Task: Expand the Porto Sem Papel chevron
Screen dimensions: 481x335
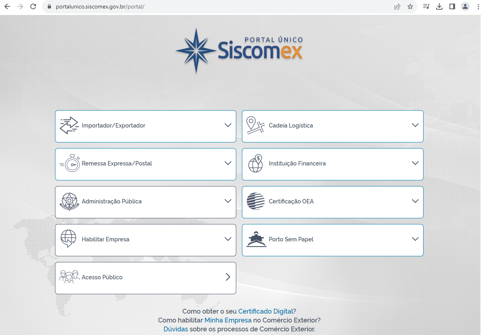Action: 415,239
